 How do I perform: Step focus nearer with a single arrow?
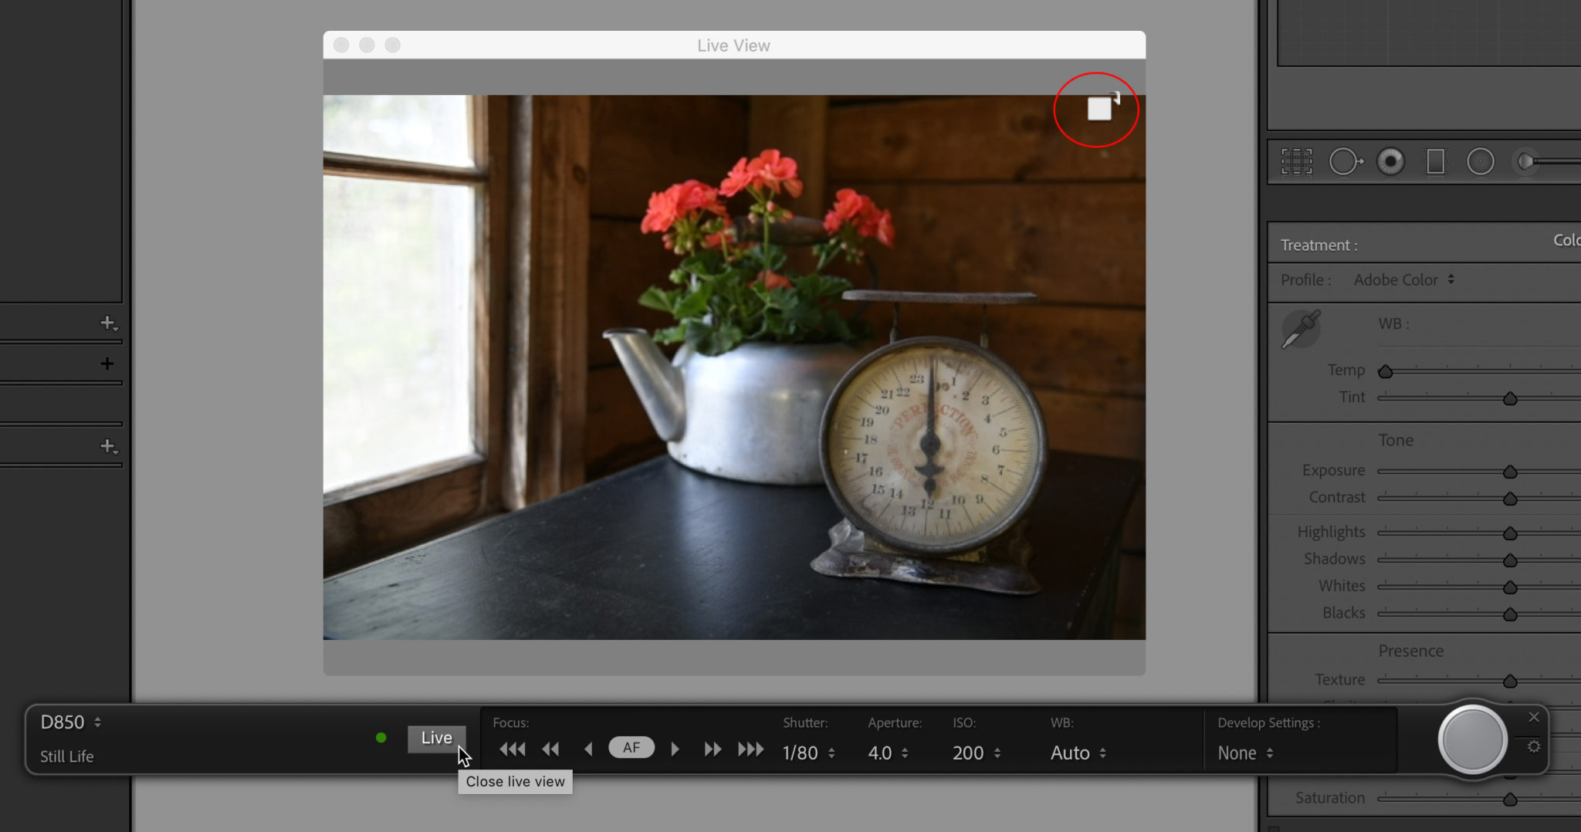pos(588,748)
